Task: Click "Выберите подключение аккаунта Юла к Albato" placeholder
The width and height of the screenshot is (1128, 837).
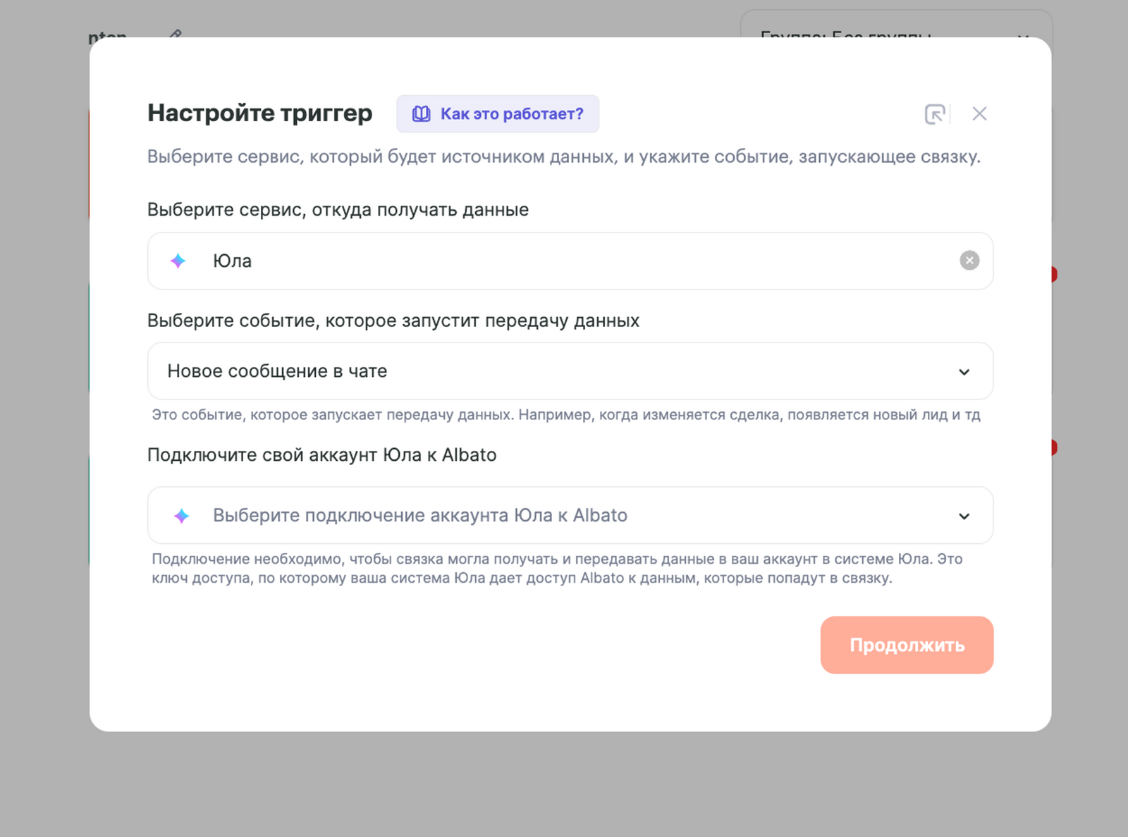Action: [x=420, y=516]
